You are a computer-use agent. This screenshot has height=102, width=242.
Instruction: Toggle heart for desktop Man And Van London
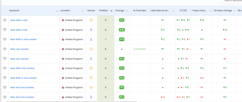pyautogui.click(x=5, y=87)
